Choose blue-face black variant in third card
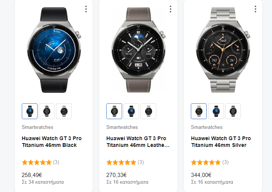 (216, 111)
